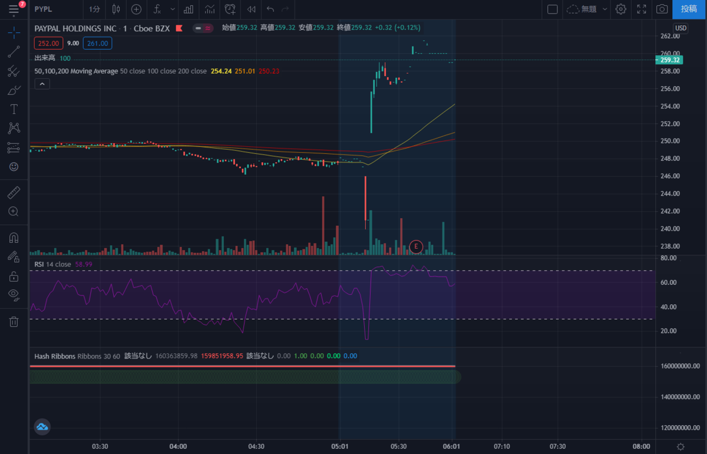Open the candlestick chart style selector
The height and width of the screenshot is (454, 707).
coord(115,9)
